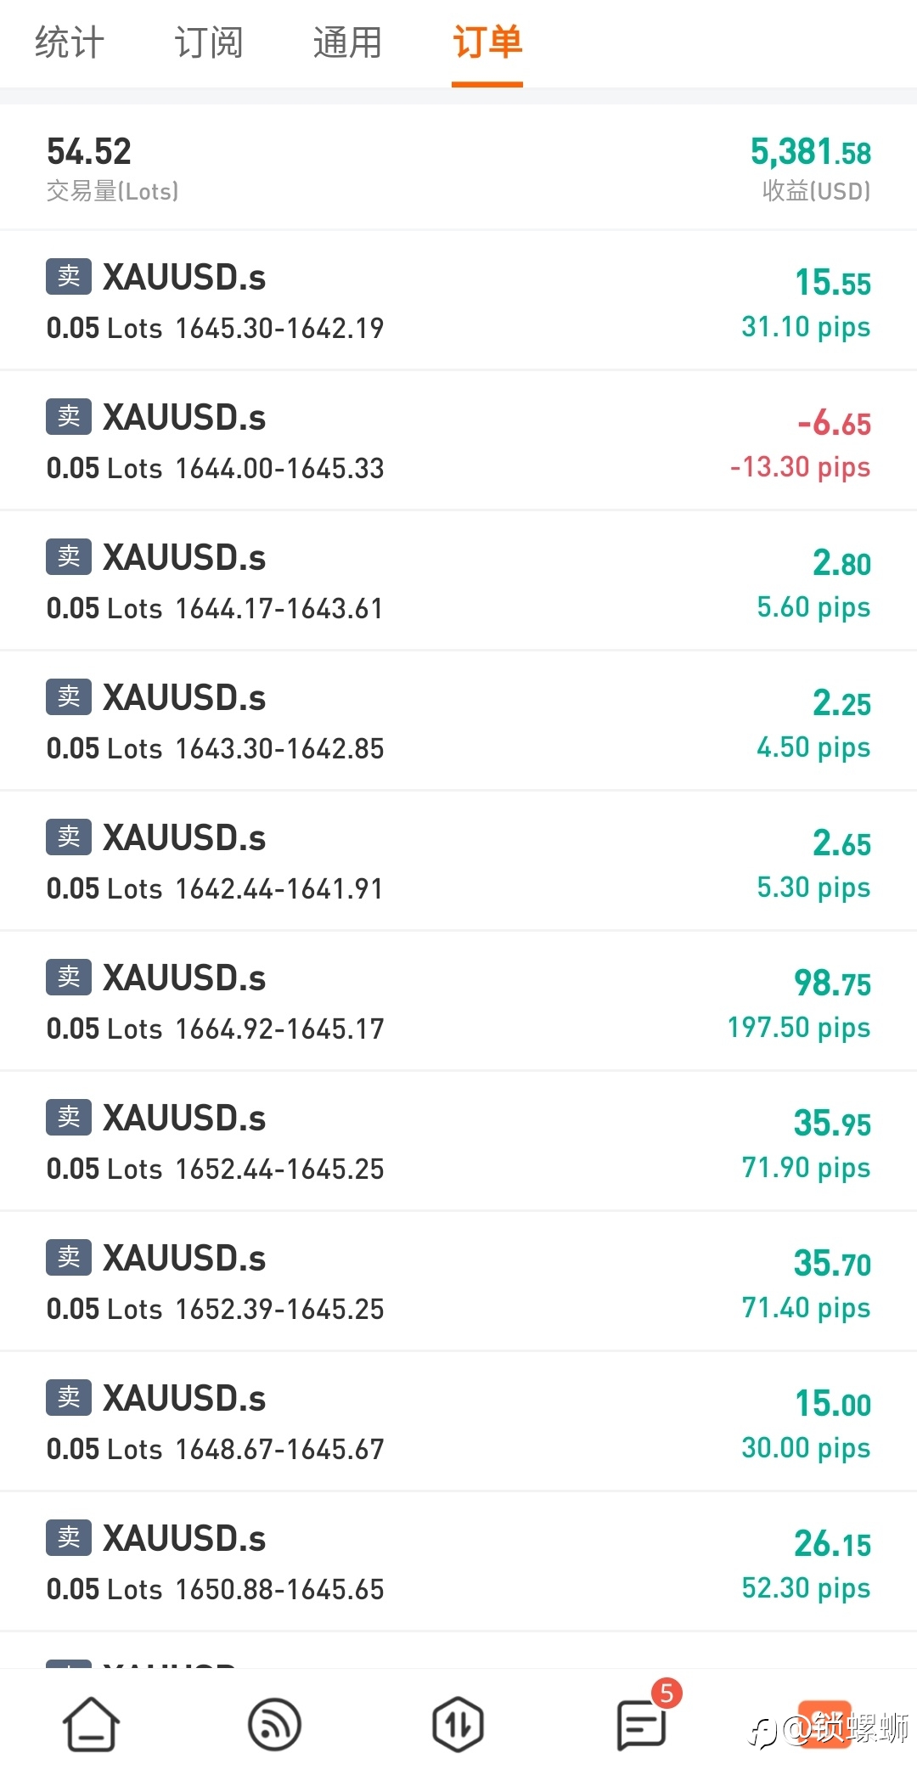The width and height of the screenshot is (917, 1781).
Task: Open order 1650.88-1645.65 with 26.15 profit
Action: [x=458, y=1562]
